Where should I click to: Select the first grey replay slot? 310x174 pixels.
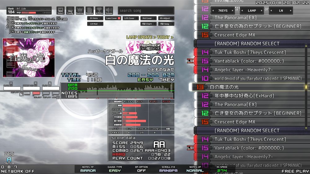pos(27,93)
